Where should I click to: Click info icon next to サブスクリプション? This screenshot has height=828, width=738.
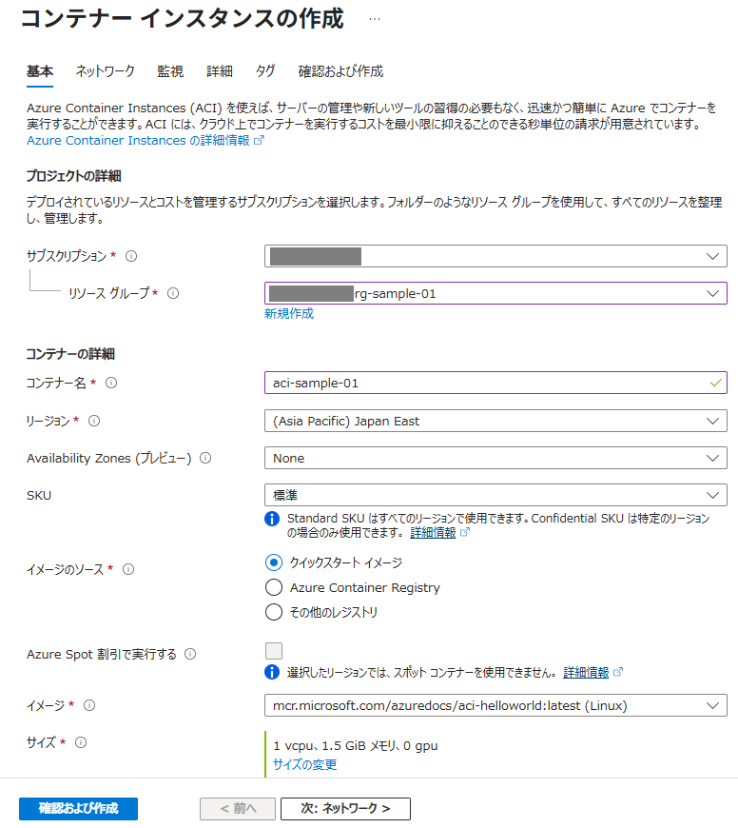pos(131,256)
